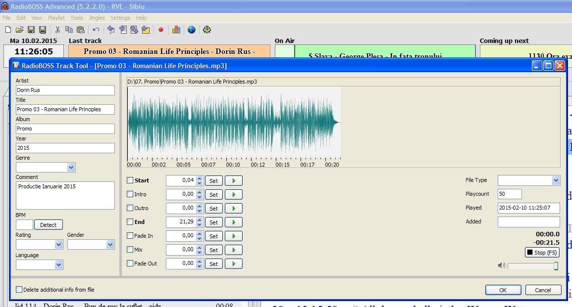The width and height of the screenshot is (572, 307).
Task: Add a playlist using the page-plus icon
Action: 123,30
